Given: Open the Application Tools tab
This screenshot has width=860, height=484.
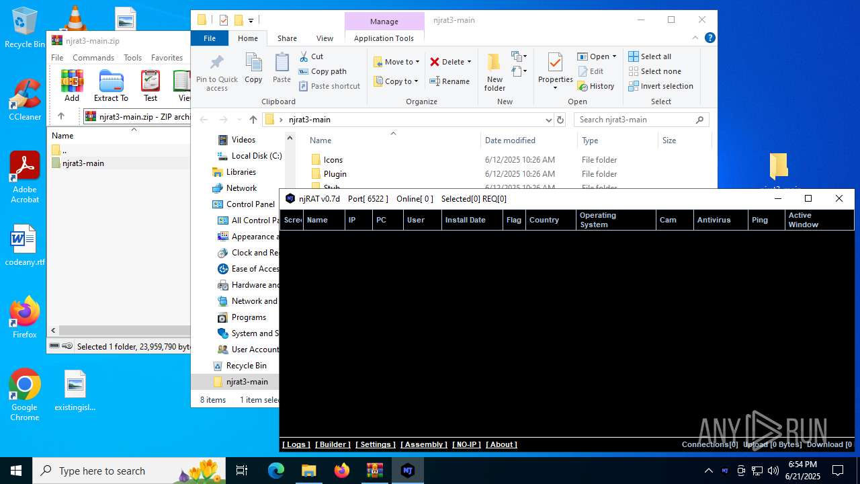Looking at the screenshot, I should 384,38.
